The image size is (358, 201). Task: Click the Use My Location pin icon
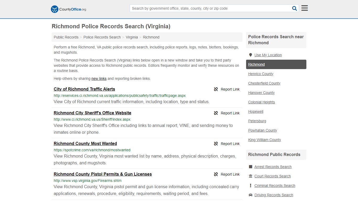click(x=250, y=55)
